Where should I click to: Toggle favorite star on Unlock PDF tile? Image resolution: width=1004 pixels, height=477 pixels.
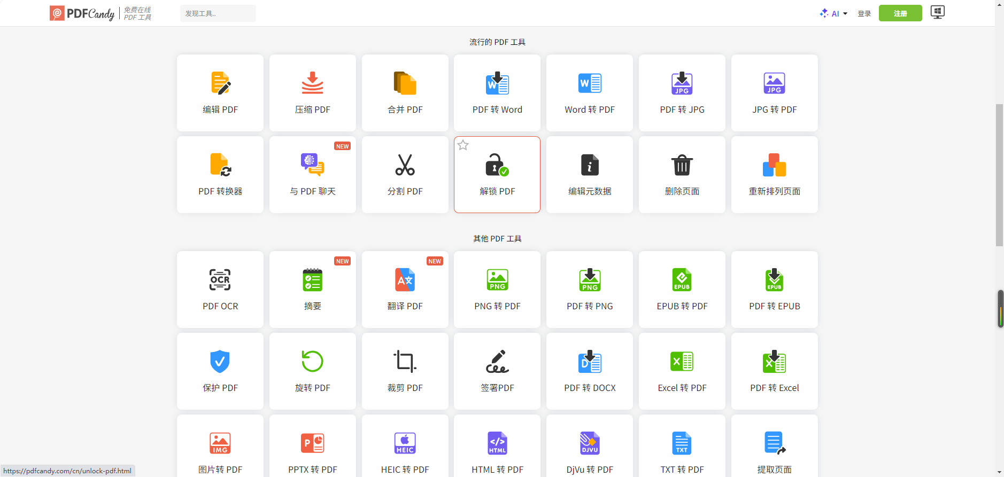tap(463, 145)
